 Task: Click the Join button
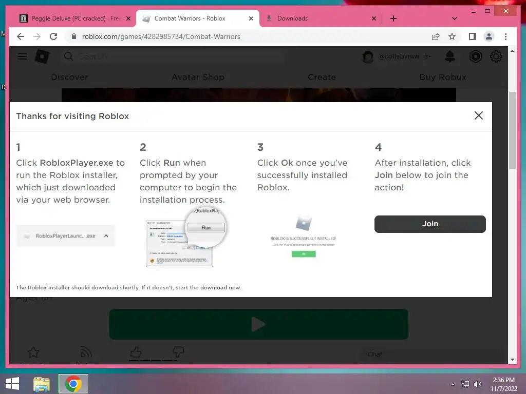coord(430,224)
